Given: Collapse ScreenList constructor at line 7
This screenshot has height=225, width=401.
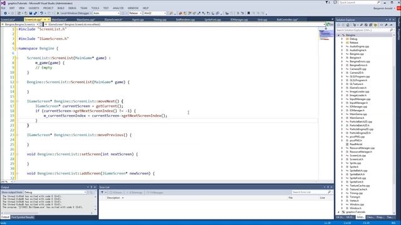Looking at the screenshot, I should point(17,58).
